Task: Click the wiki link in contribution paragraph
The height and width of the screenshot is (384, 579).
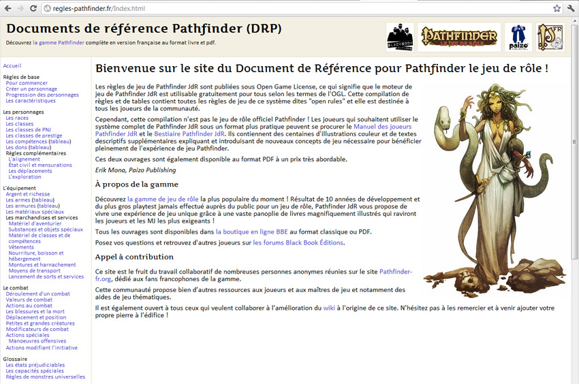Action: pyautogui.click(x=329, y=308)
